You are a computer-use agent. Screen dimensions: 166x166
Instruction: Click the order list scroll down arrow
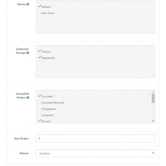coord(153,121)
